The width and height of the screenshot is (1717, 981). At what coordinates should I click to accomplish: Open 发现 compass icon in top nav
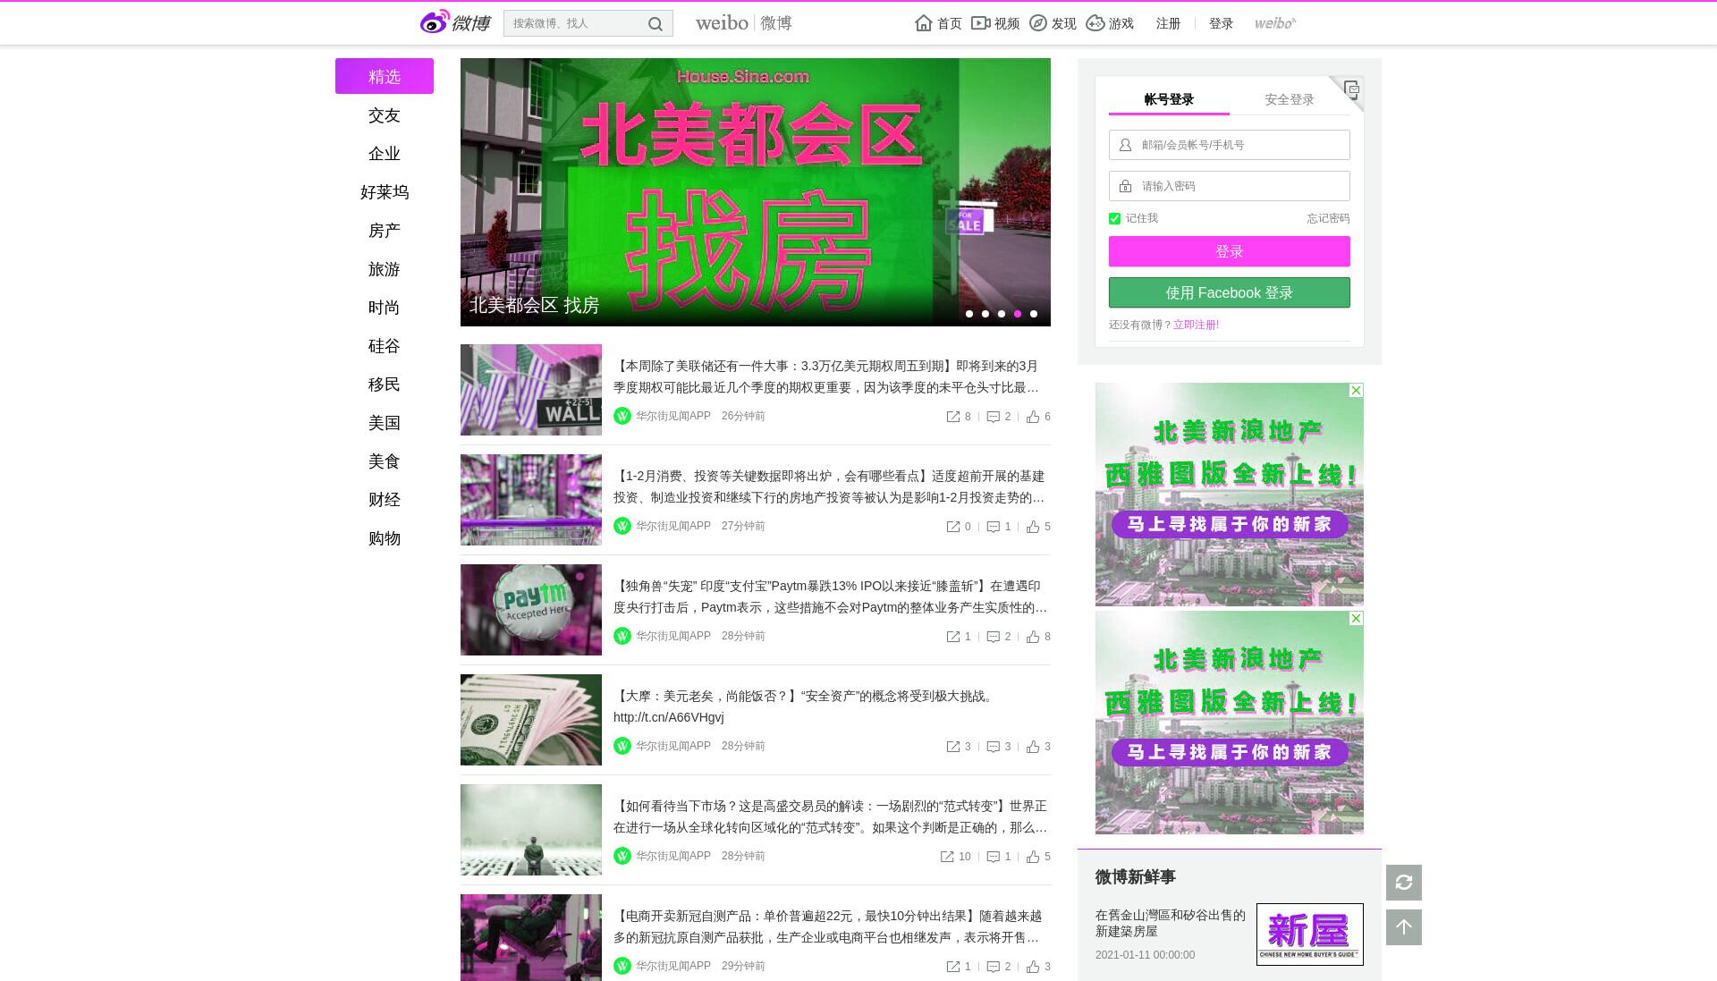tap(1038, 23)
